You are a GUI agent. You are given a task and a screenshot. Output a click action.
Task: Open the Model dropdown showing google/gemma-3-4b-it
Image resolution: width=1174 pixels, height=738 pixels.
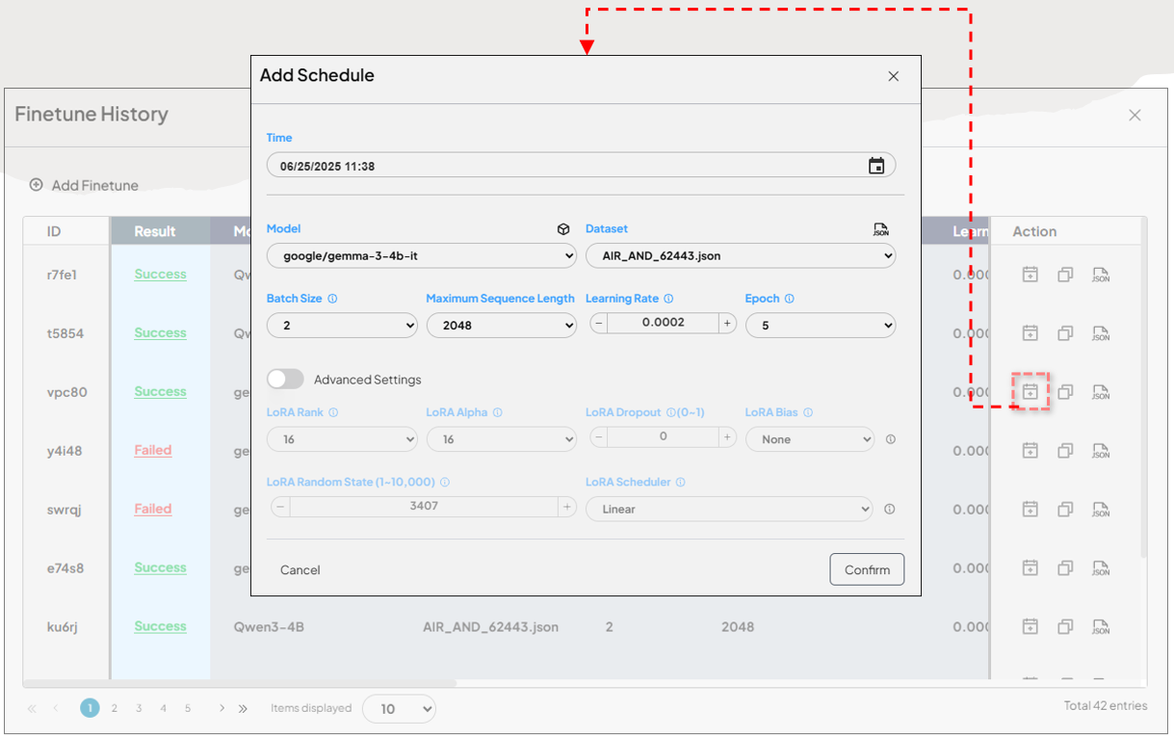tap(421, 256)
